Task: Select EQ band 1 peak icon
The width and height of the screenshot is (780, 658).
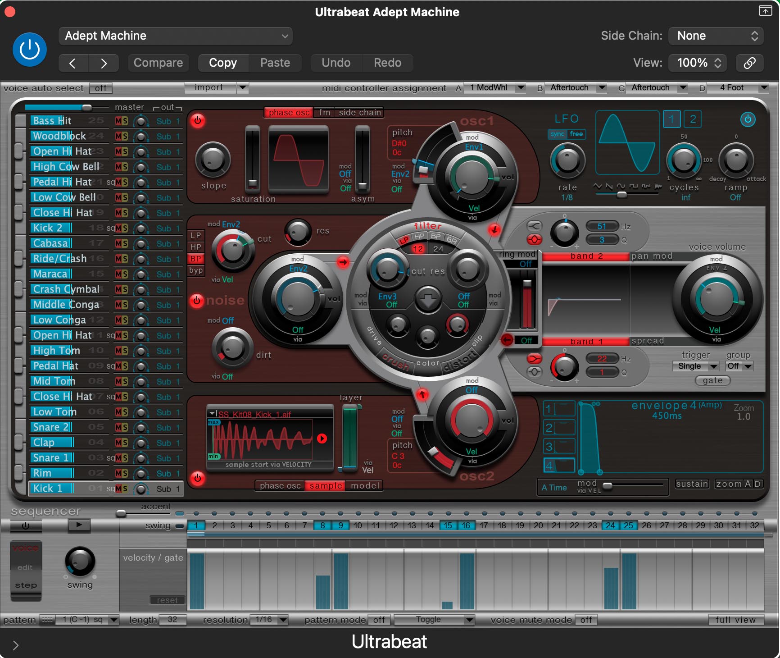Action: (535, 372)
